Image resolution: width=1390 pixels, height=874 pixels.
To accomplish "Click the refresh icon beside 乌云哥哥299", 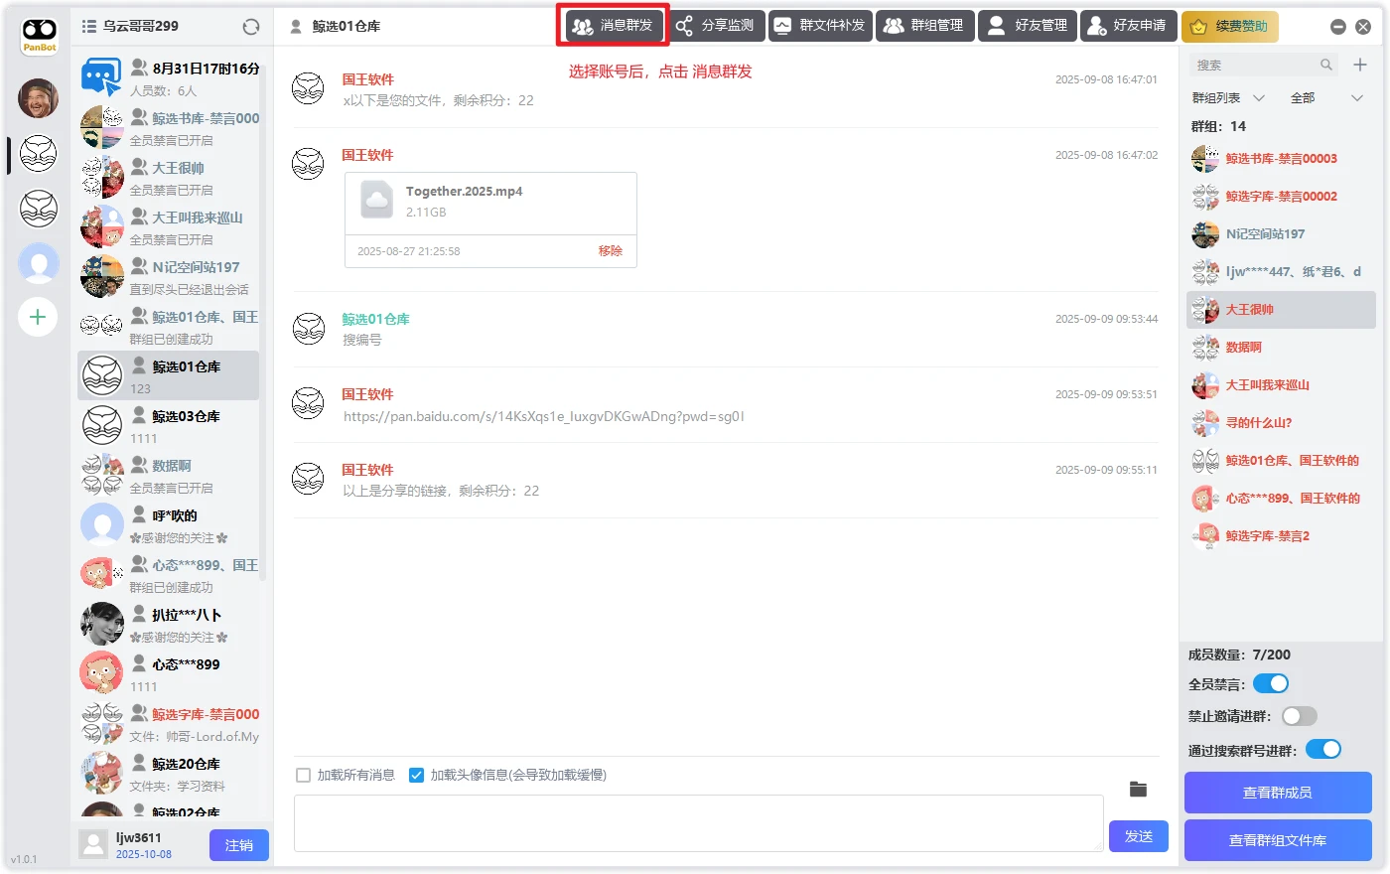I will (x=251, y=27).
